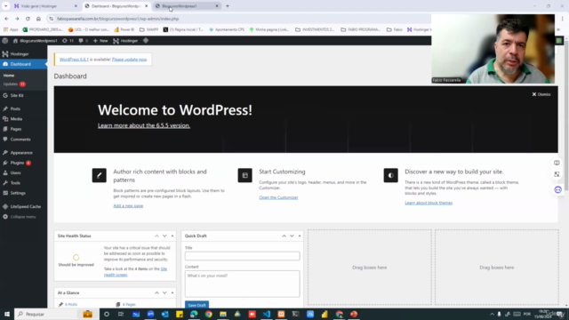
Task: Click the browser home button
Action: point(38,19)
